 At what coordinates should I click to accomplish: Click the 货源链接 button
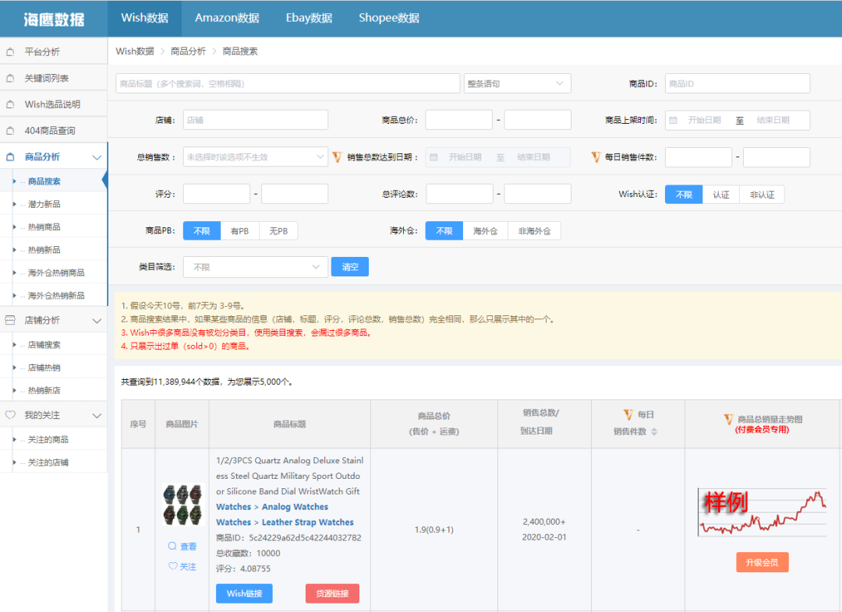[x=332, y=593]
